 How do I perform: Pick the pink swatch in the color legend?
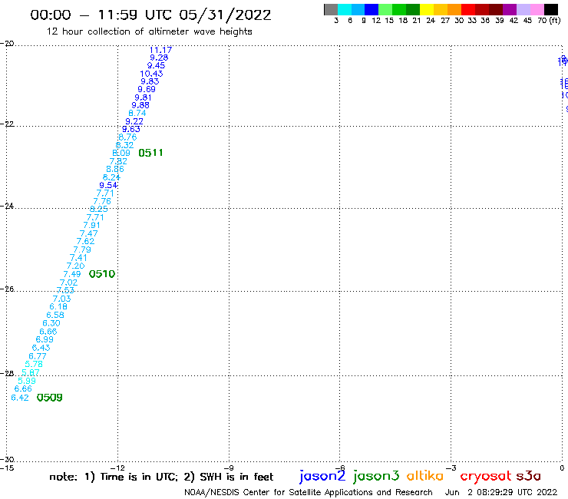[537, 9]
